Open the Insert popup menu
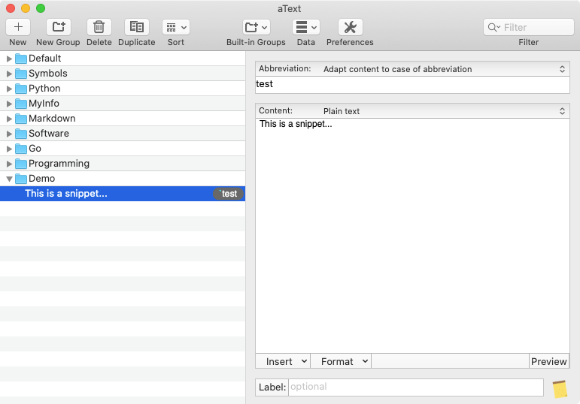 (x=283, y=361)
